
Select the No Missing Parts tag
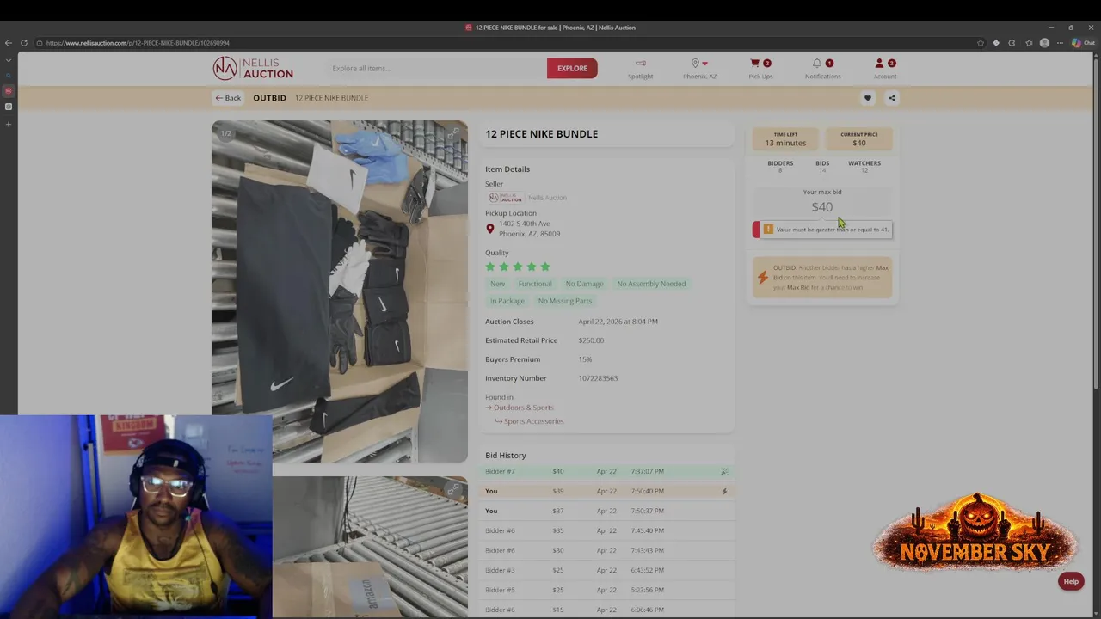click(565, 301)
